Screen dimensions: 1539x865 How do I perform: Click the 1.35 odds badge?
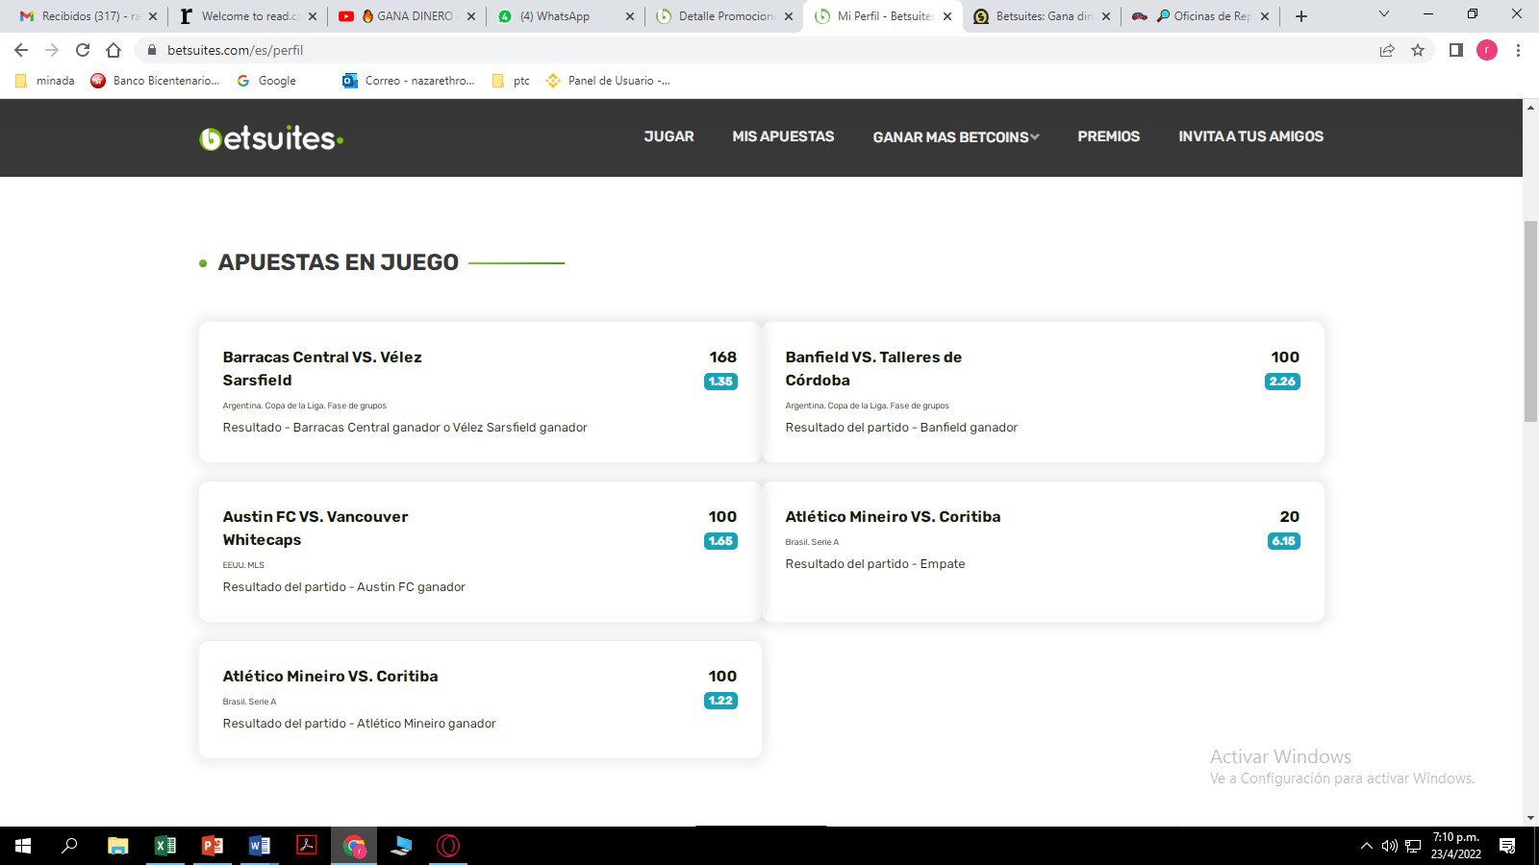click(x=720, y=382)
